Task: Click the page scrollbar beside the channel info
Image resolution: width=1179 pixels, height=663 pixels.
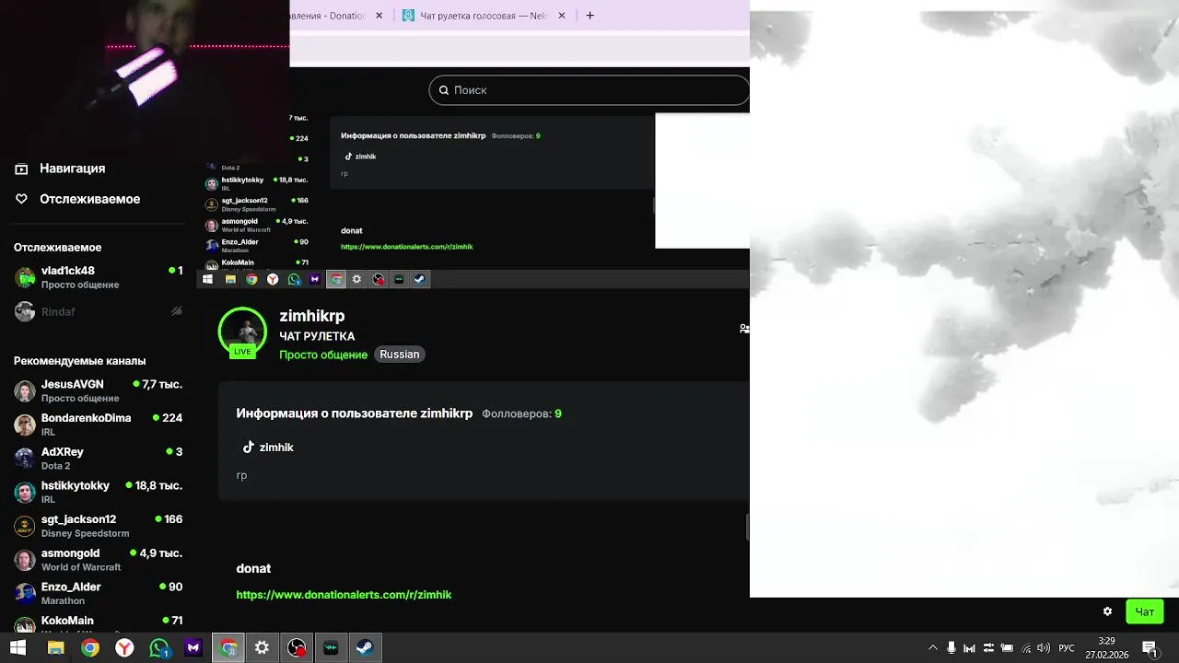Action: coord(747,528)
